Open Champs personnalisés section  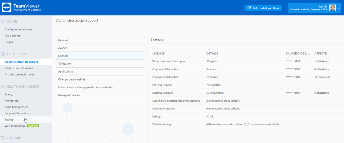pos(101,79)
